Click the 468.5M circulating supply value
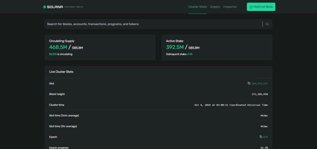The height and width of the screenshot is (149, 317). 58,47
